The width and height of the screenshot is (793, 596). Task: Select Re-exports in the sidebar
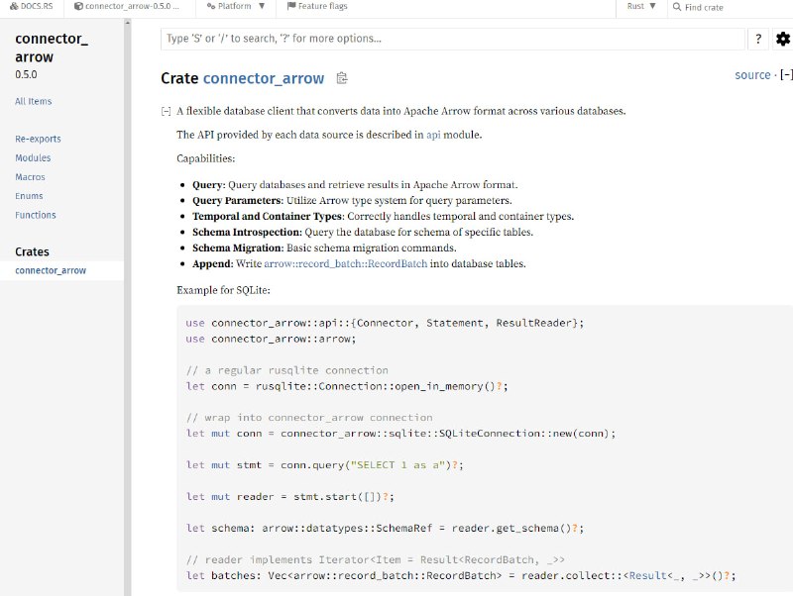click(x=38, y=140)
